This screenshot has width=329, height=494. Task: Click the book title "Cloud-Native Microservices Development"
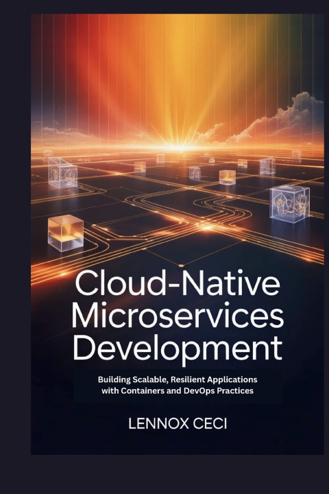pyautogui.click(x=178, y=316)
